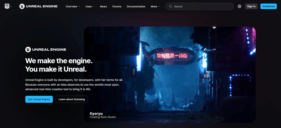281x128 pixels.
Task: Expand the More dropdown menu
Action: pos(155,6)
